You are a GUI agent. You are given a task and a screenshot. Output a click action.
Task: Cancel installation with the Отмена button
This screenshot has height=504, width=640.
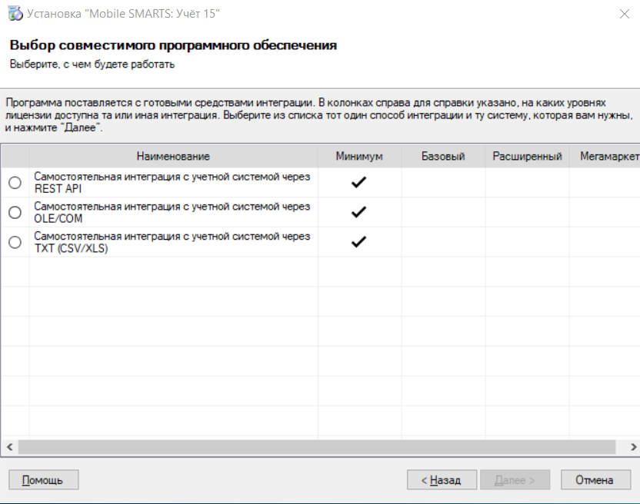[595, 480]
